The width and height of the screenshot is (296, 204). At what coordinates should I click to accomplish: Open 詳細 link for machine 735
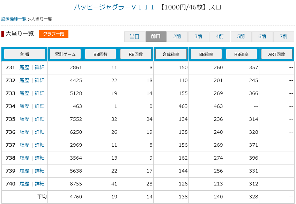click(x=39, y=119)
